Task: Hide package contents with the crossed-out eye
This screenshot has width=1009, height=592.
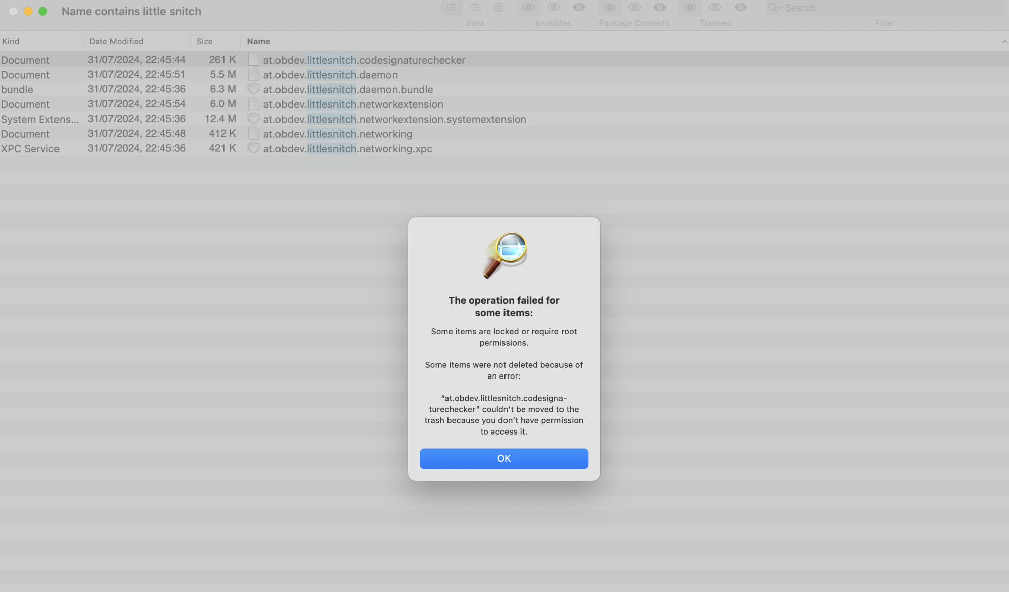Action: (634, 8)
